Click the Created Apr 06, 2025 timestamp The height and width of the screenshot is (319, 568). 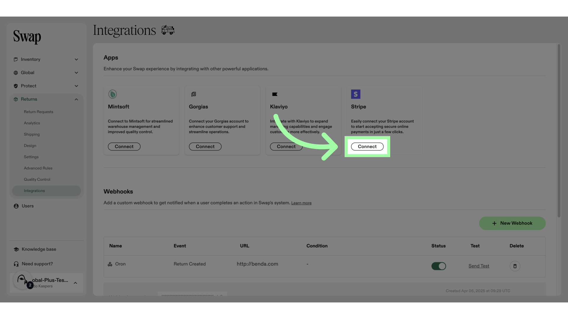478,291
